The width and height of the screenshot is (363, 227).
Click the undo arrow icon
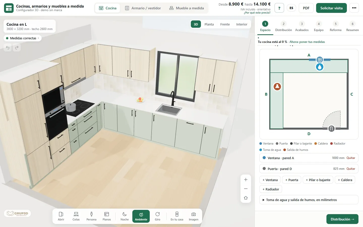pos(8,48)
